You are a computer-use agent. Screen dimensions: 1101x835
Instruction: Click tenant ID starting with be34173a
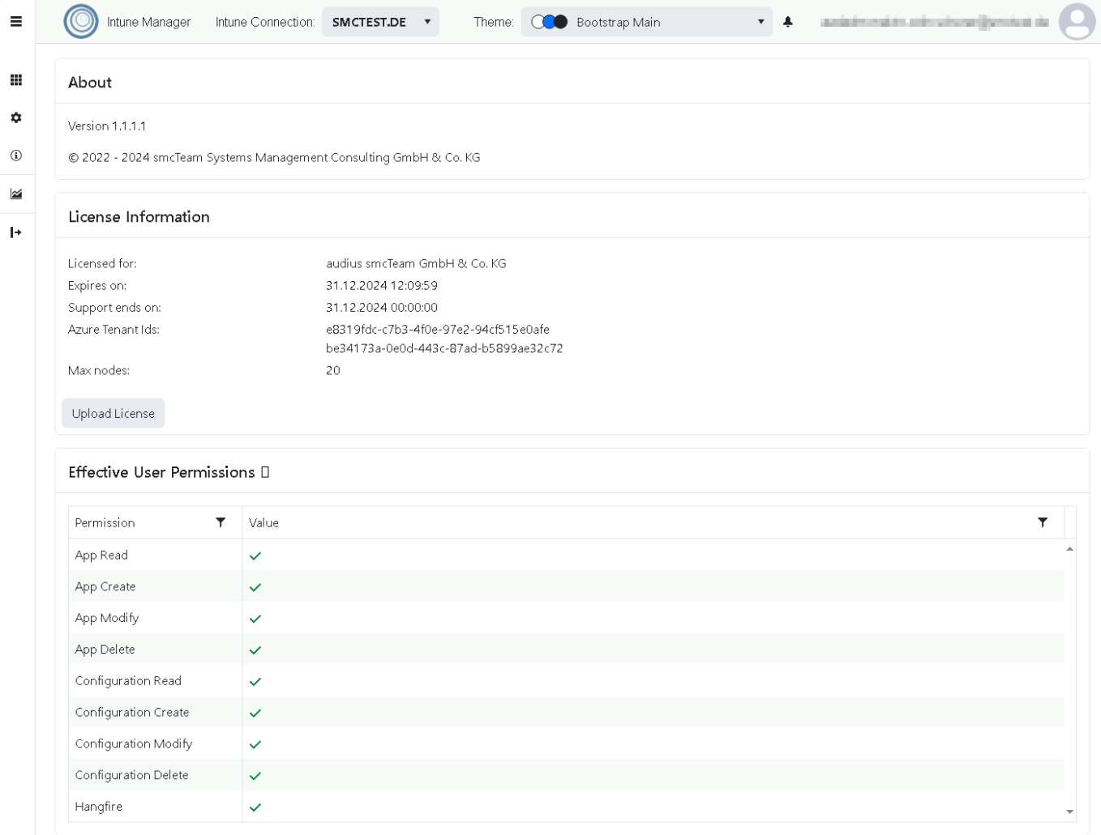click(444, 348)
